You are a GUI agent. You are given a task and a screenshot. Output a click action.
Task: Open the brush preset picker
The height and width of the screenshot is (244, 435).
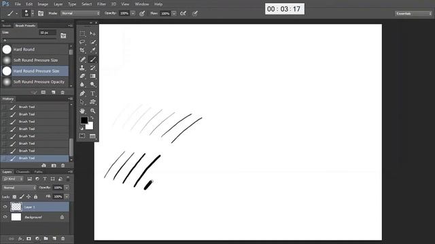click(29, 13)
